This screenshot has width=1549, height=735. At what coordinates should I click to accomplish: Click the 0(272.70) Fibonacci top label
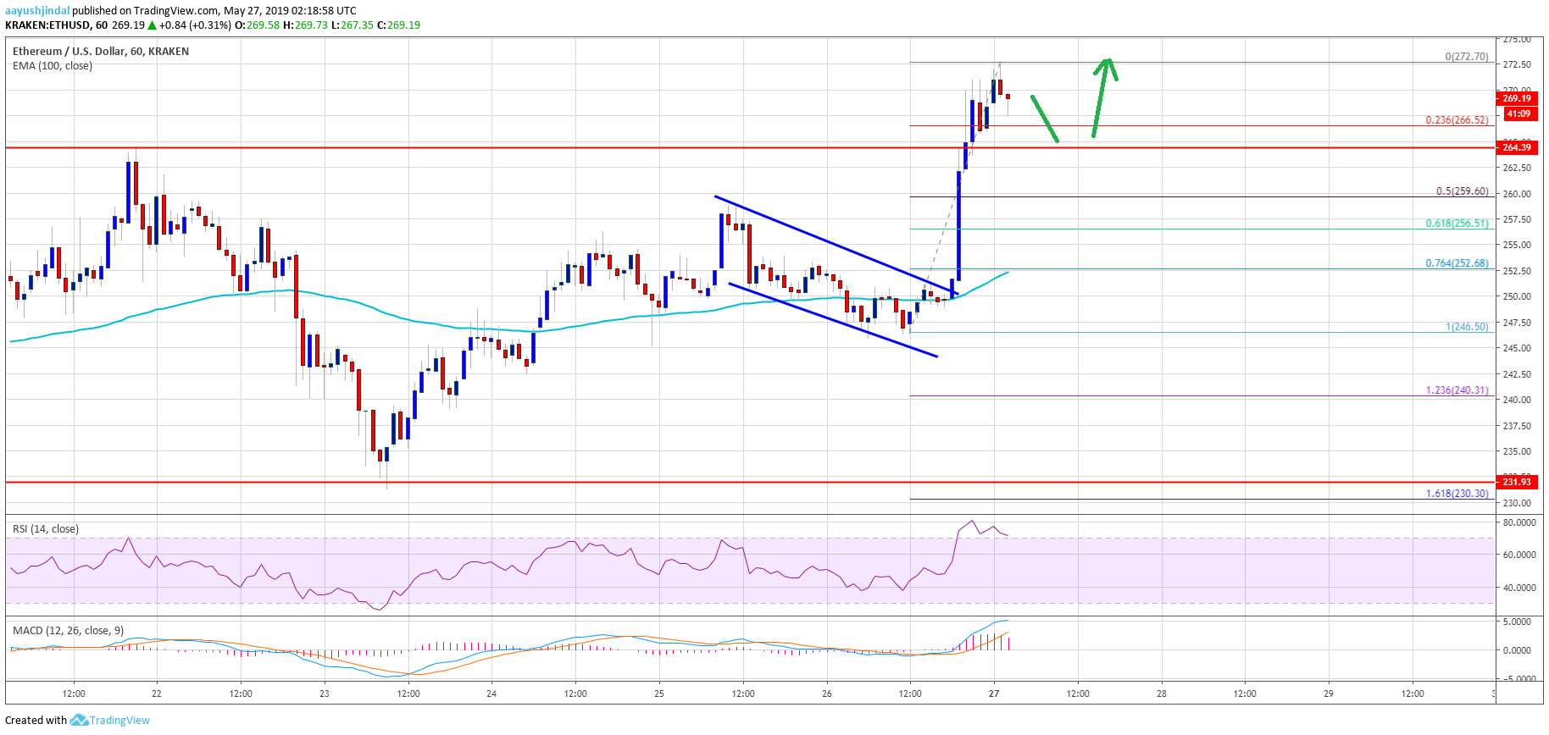(1466, 57)
